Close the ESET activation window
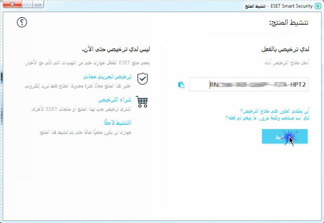Screen dimensions: 324x223 (x=12, y=4)
